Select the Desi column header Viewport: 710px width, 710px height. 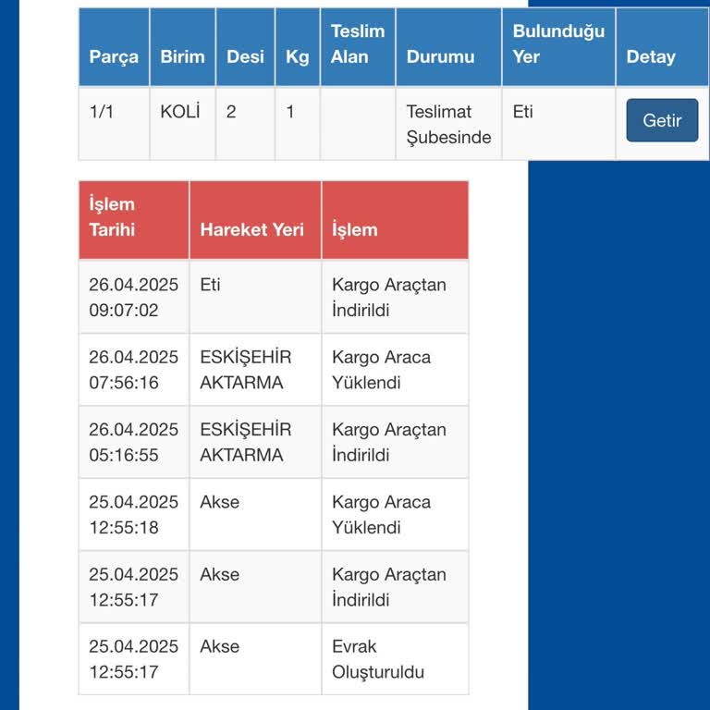[245, 47]
